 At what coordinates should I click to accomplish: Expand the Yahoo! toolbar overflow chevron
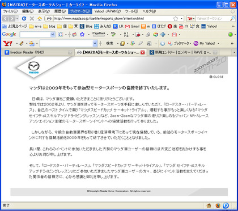(x=232, y=44)
